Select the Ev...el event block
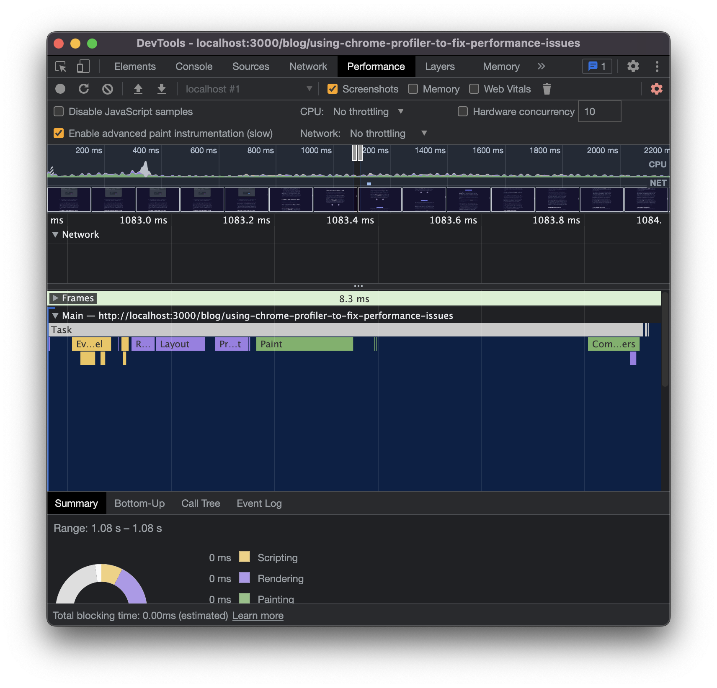 click(x=91, y=344)
